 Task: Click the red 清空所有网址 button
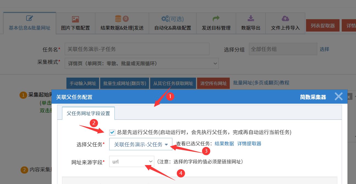(x=213, y=83)
